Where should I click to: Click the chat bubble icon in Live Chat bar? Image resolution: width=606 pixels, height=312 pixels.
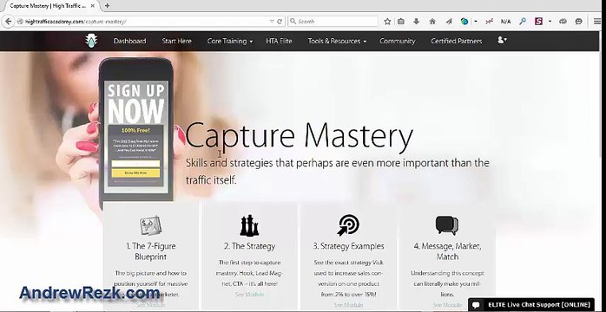point(477,305)
